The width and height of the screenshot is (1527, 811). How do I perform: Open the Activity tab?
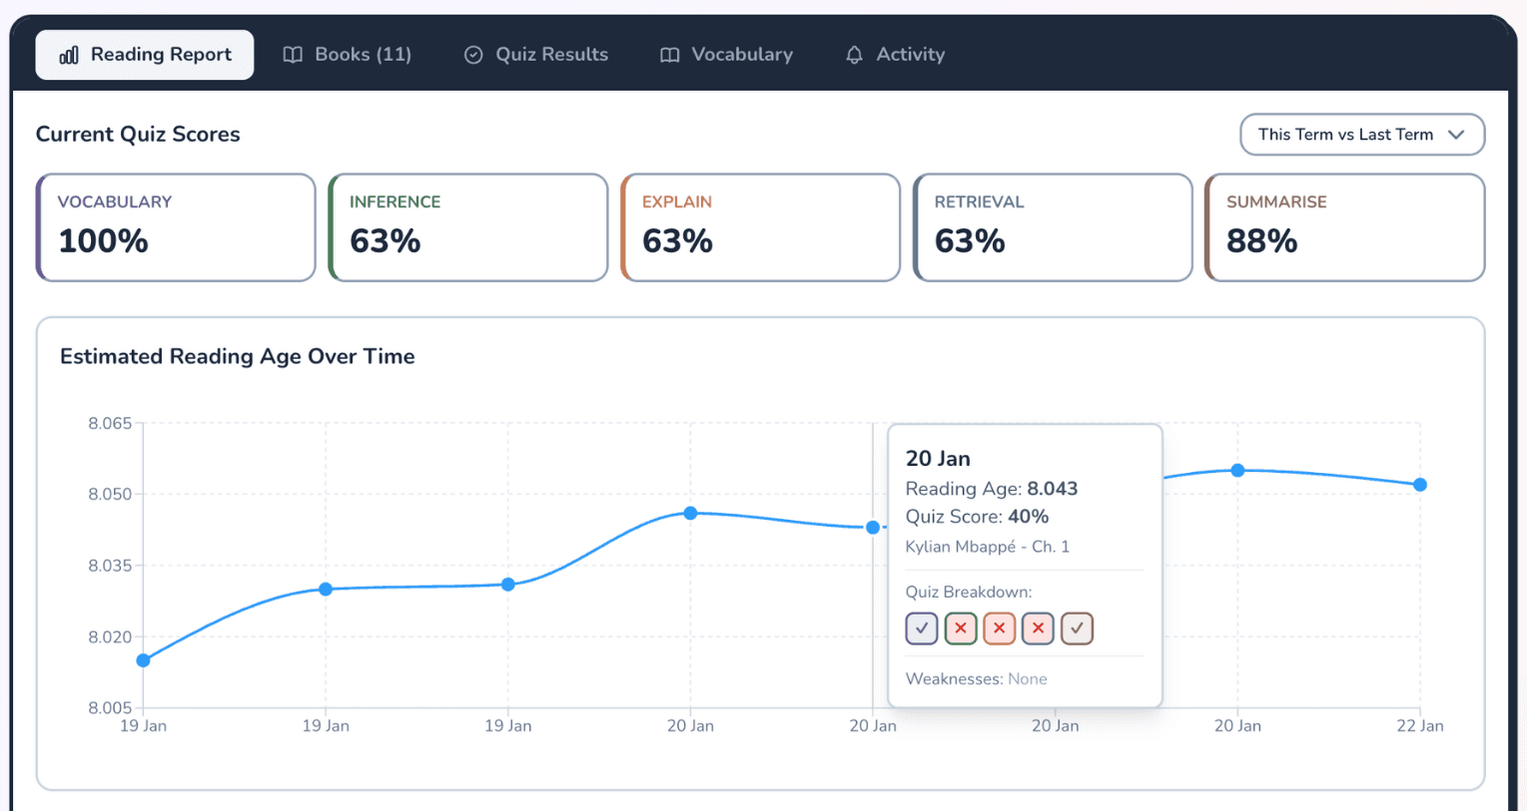coord(895,55)
